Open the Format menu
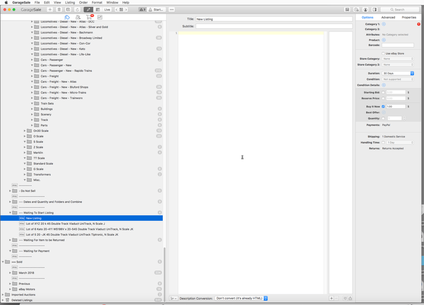 97,2
